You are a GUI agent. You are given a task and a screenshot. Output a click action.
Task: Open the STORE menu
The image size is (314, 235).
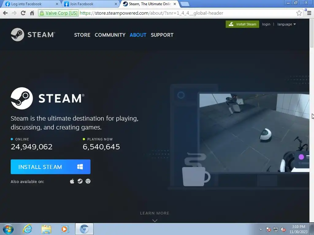tap(82, 35)
